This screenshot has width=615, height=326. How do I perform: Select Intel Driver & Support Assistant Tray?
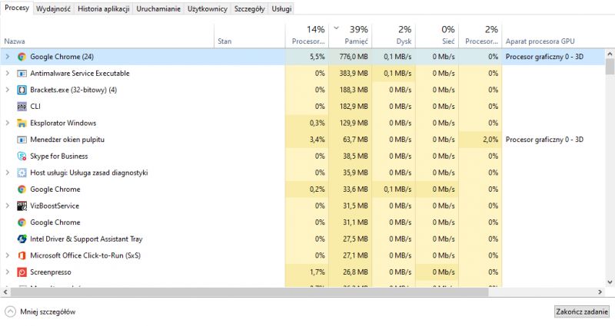(86, 239)
